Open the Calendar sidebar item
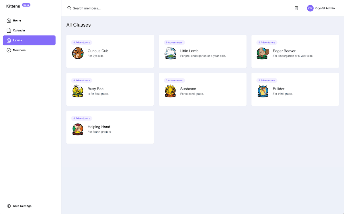The height and width of the screenshot is (214, 344). [19, 30]
